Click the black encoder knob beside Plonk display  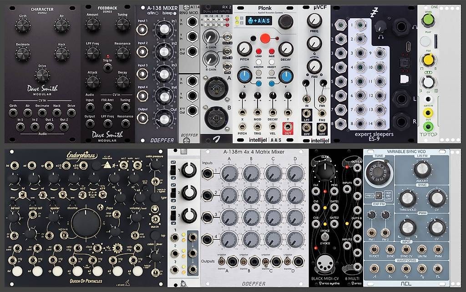(286, 21)
